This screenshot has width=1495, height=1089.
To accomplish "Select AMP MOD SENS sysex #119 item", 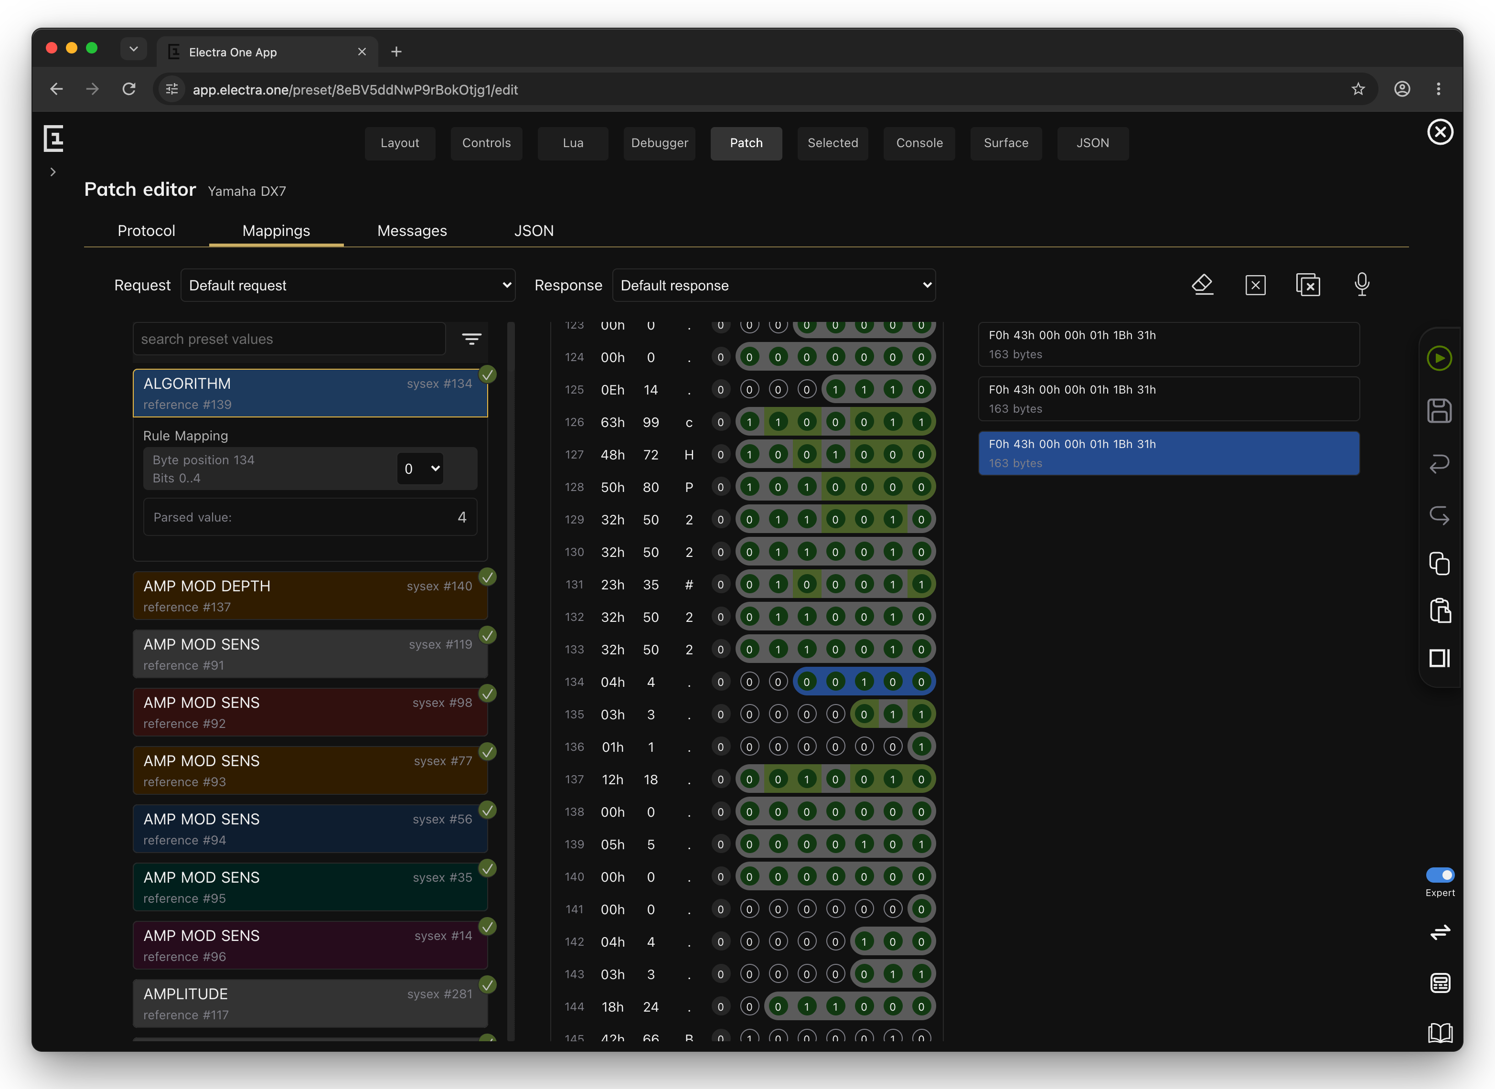I will 310,654.
